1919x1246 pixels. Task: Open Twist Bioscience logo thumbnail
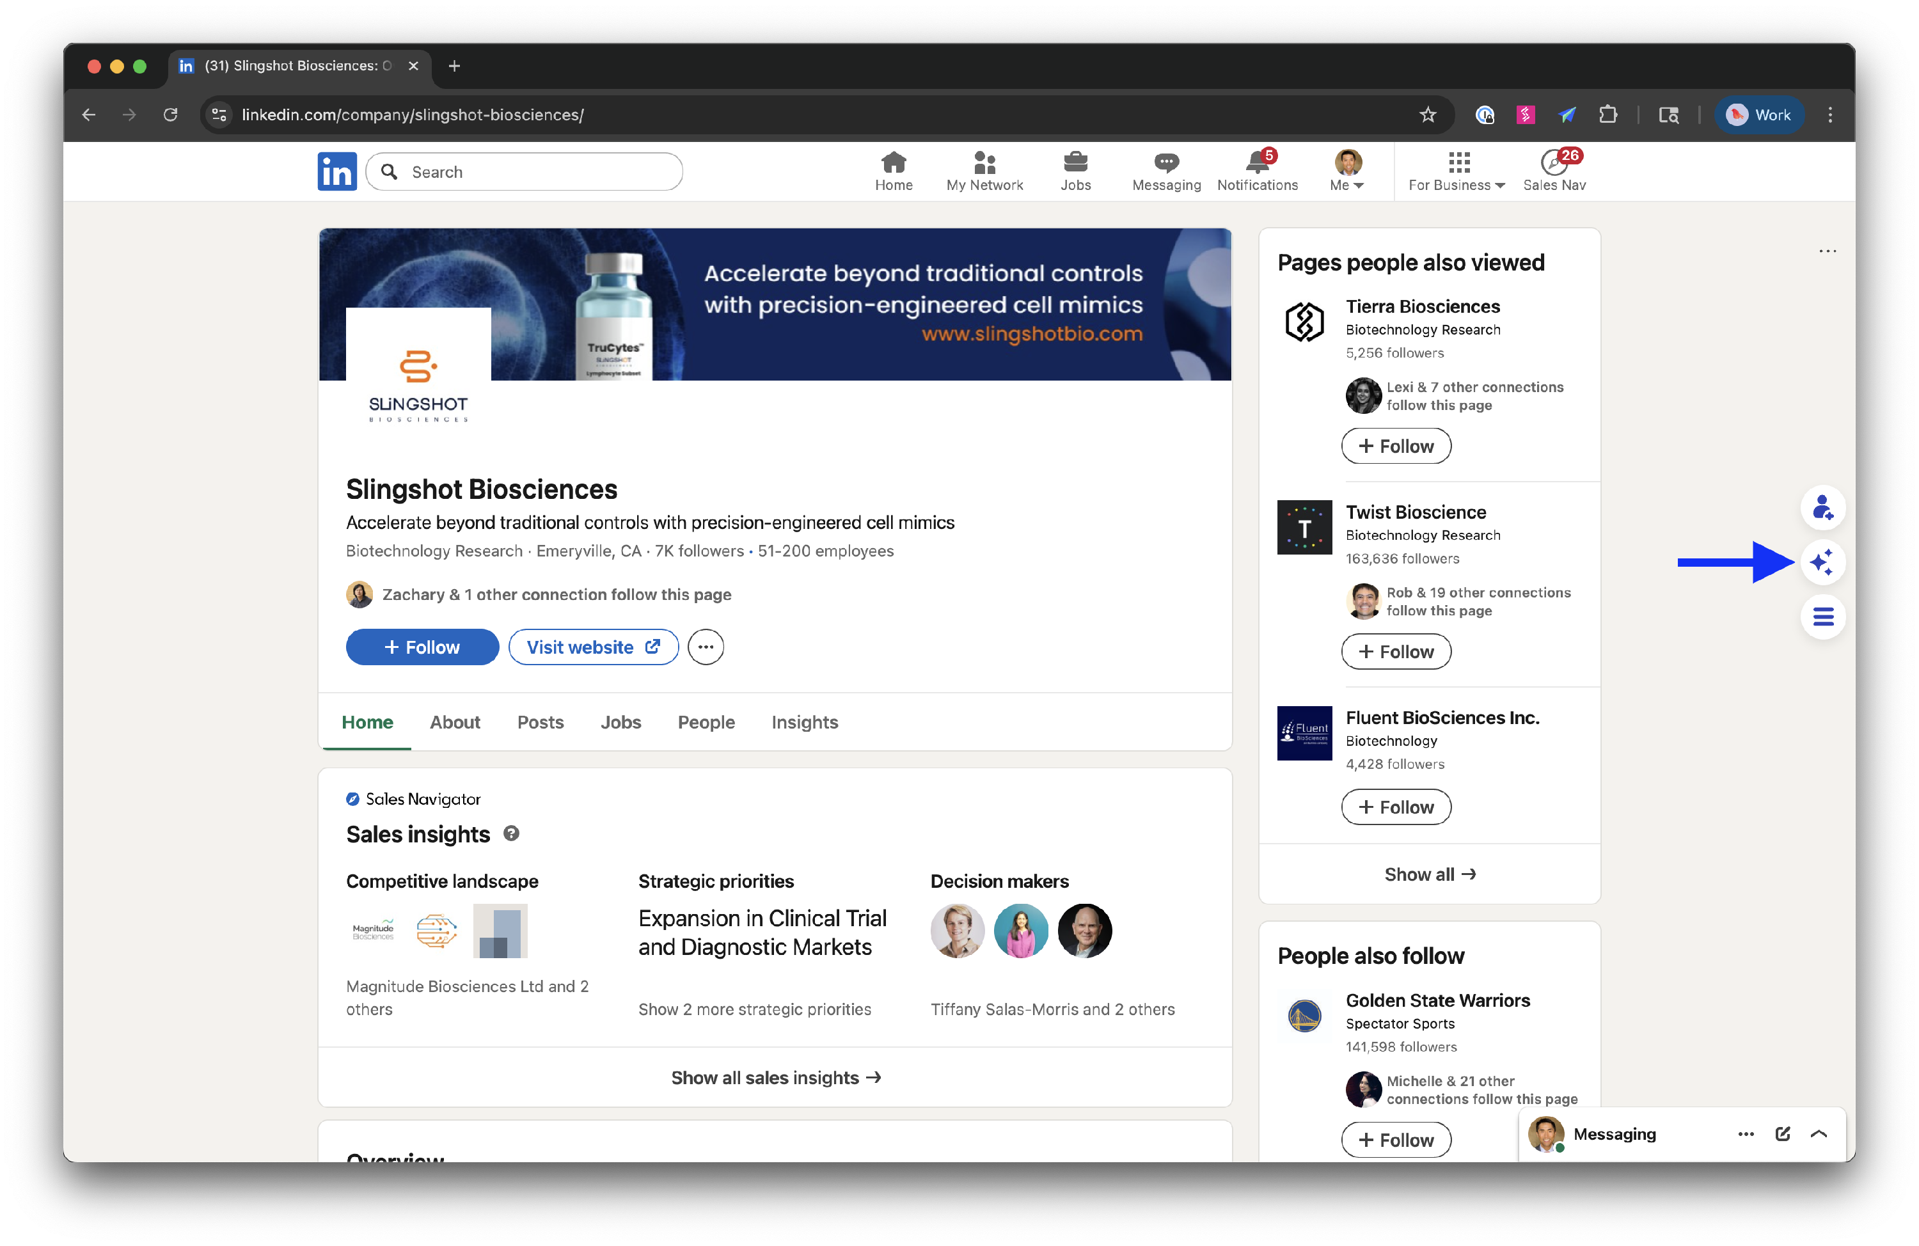click(1304, 528)
